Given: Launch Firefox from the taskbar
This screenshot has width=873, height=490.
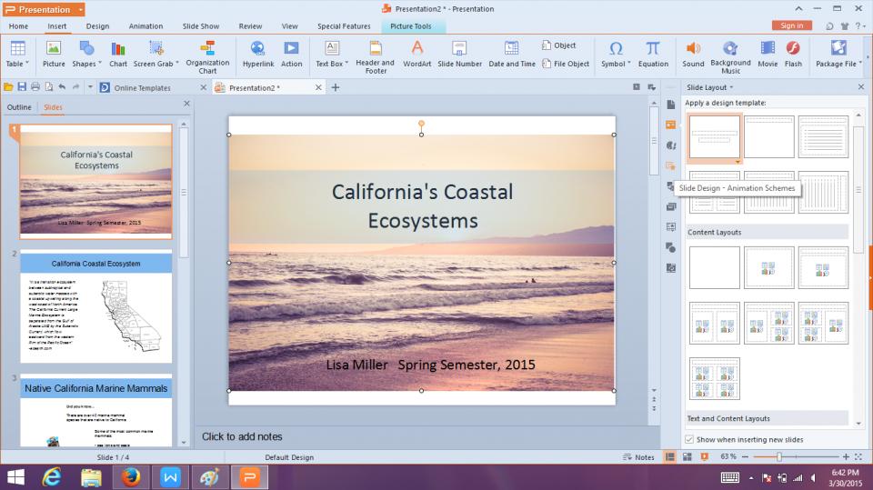Looking at the screenshot, I should (x=131, y=477).
